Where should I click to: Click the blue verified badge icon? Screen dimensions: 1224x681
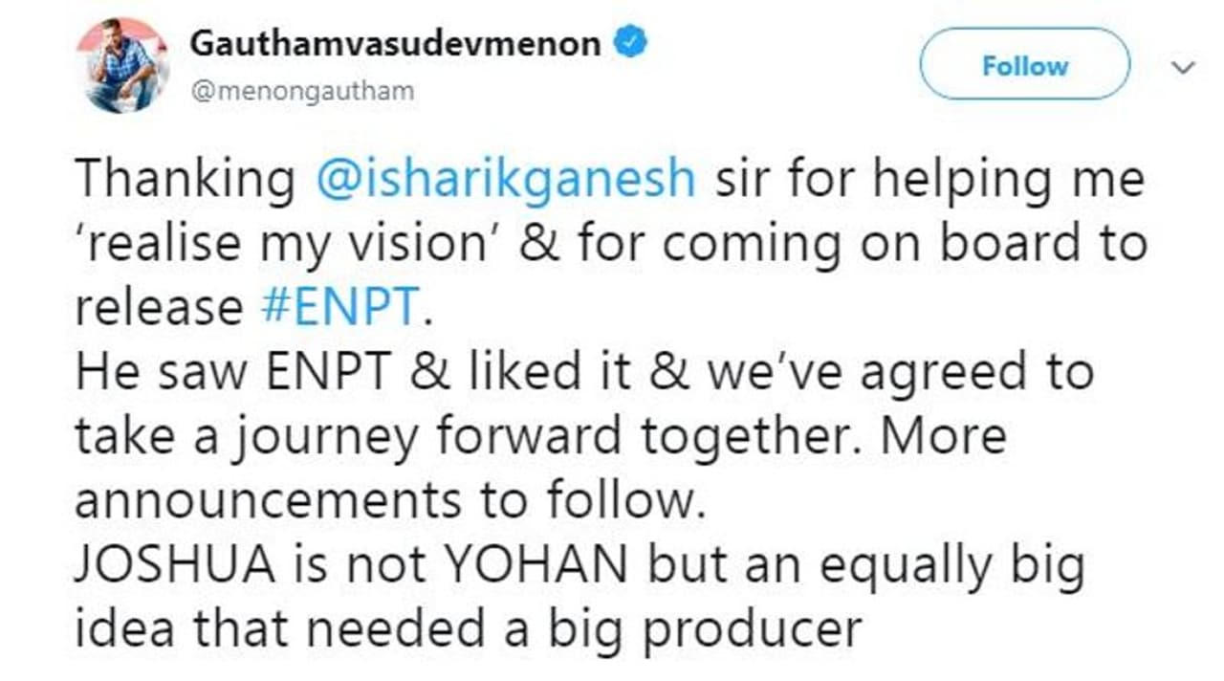[631, 44]
